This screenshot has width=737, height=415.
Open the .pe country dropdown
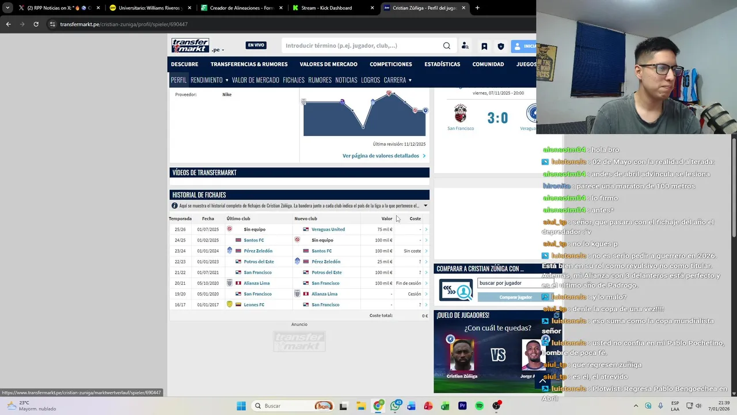coord(218,50)
